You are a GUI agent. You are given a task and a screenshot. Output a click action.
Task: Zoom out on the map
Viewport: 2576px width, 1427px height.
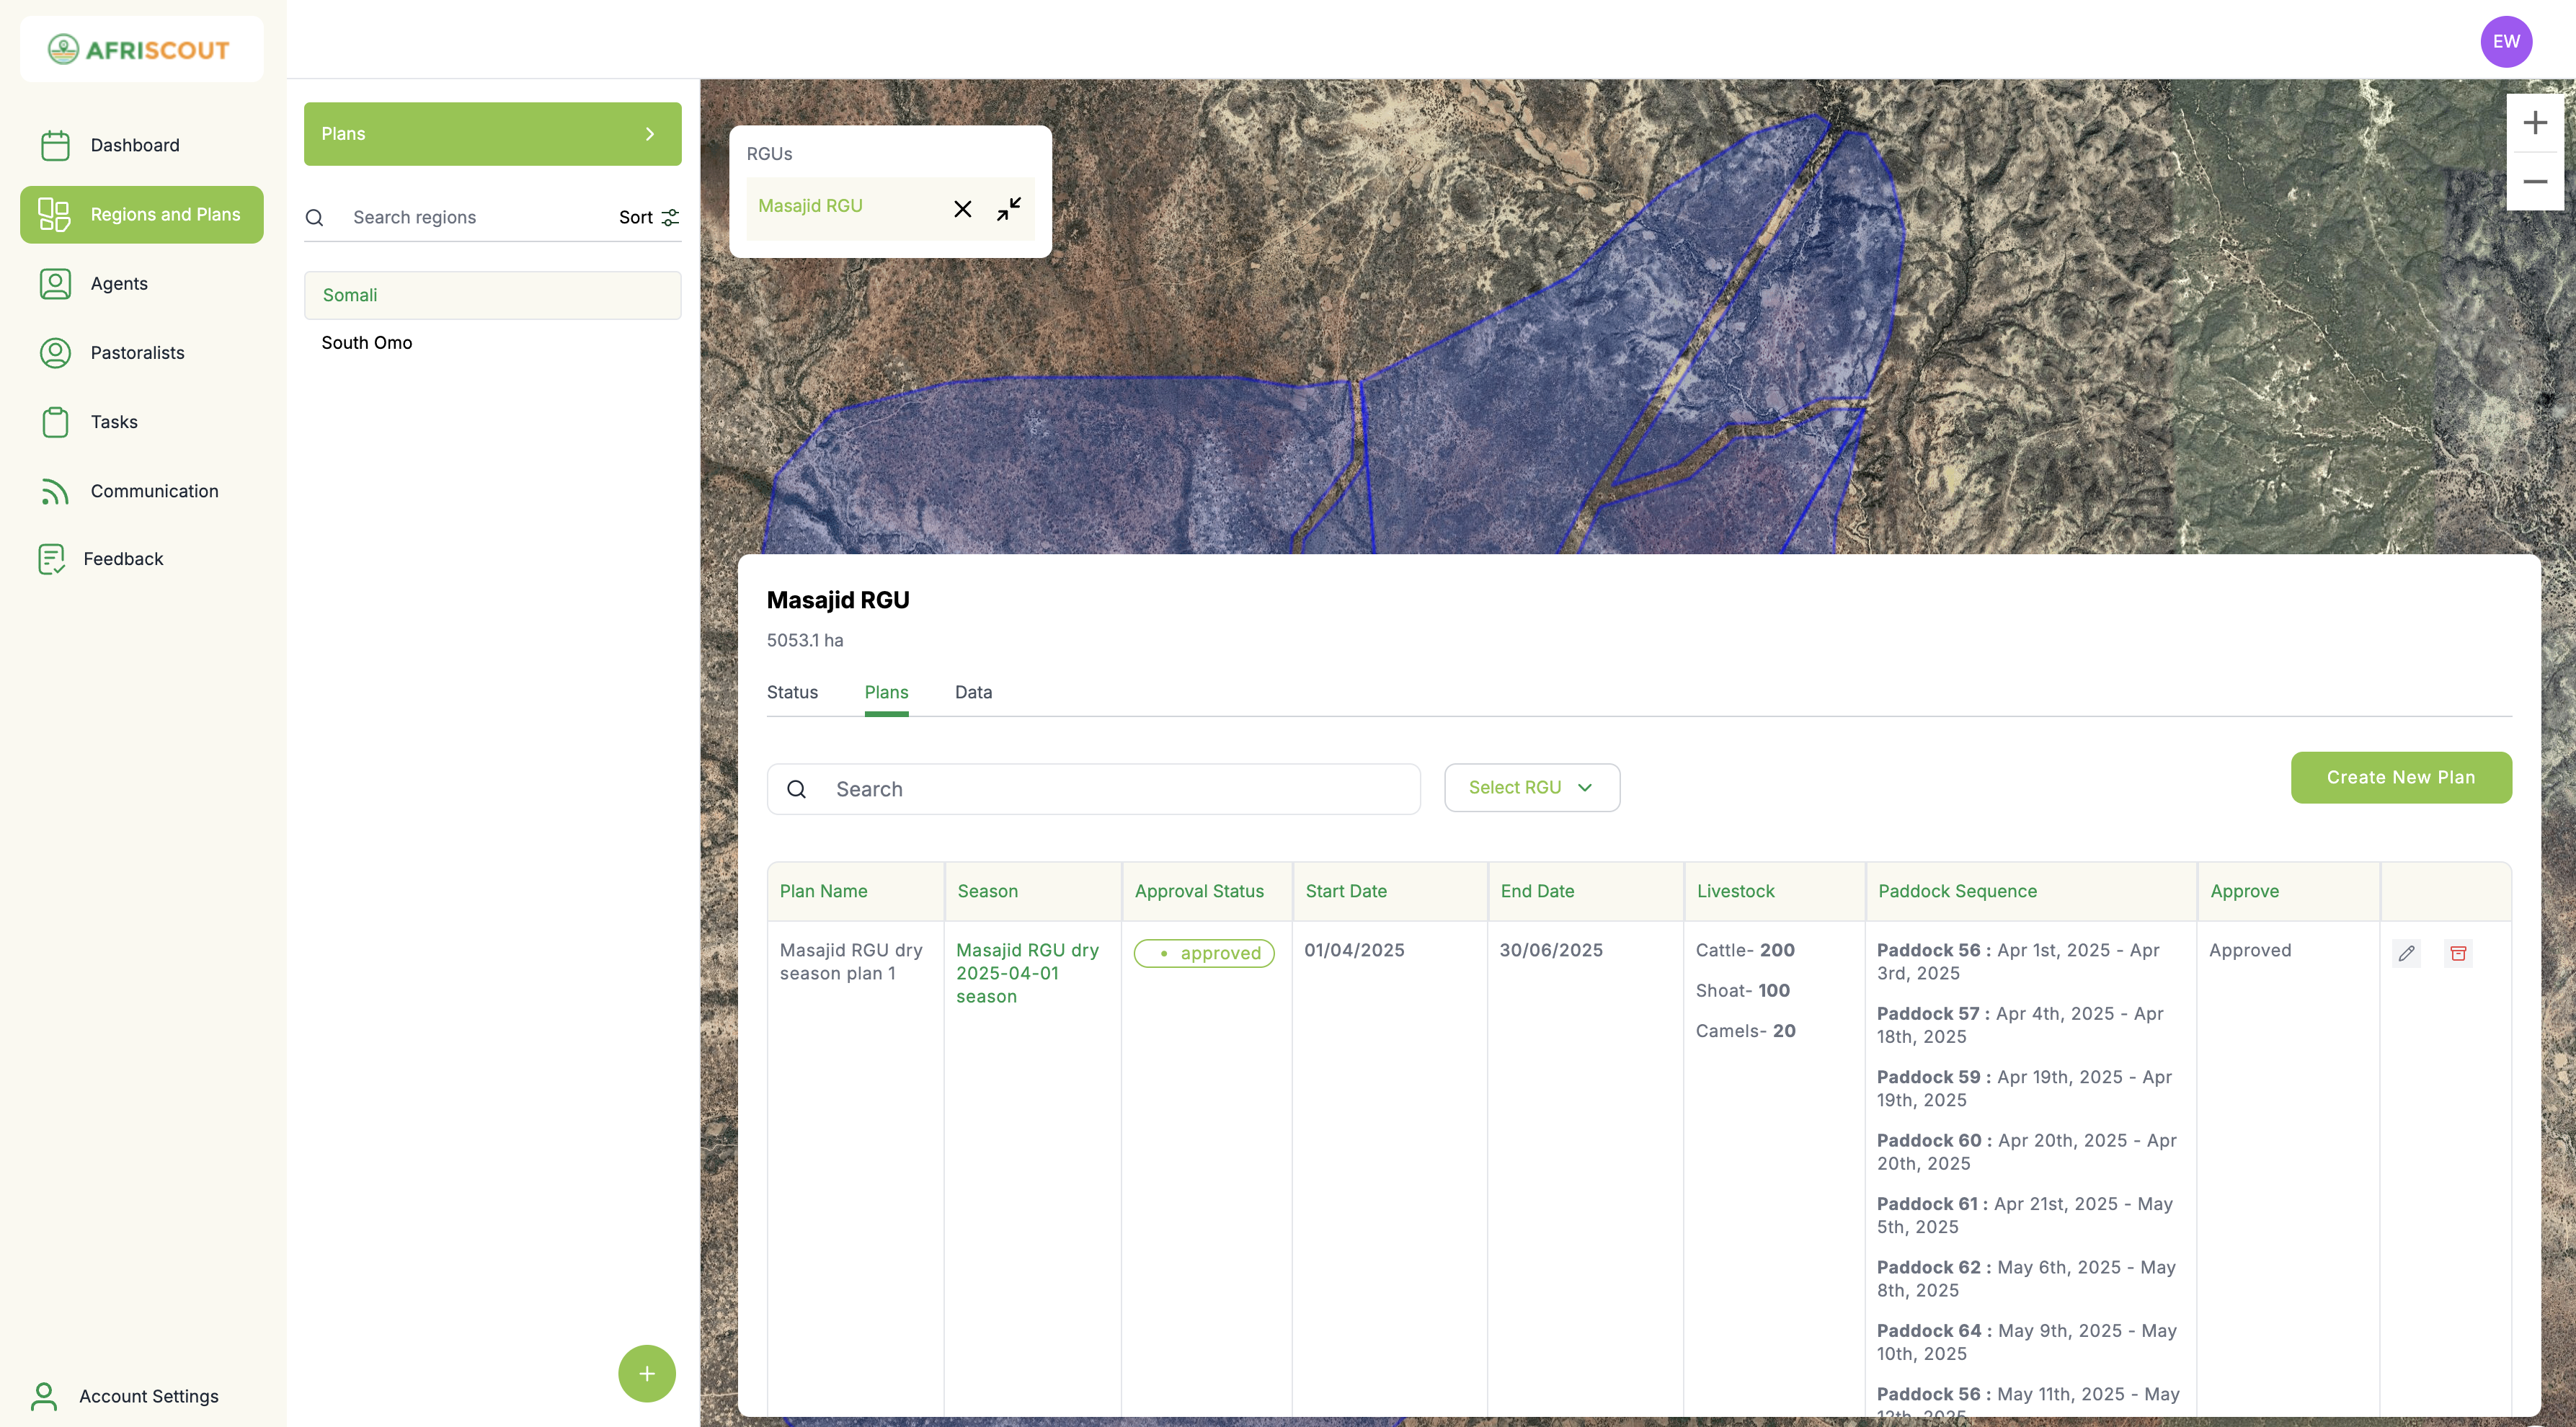[2534, 181]
